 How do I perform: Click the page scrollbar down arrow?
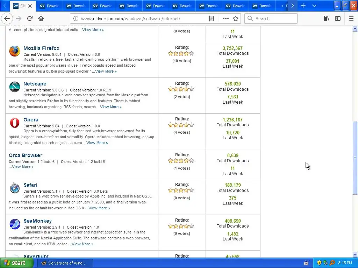coord(355,254)
